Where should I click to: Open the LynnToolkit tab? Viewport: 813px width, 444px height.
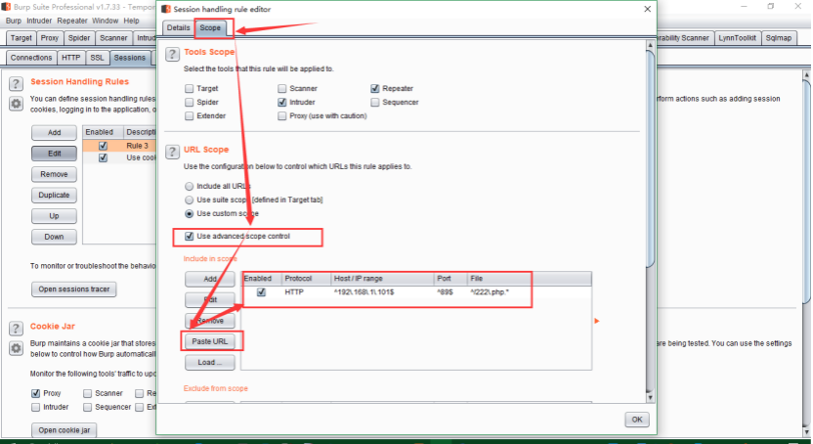pyautogui.click(x=738, y=38)
